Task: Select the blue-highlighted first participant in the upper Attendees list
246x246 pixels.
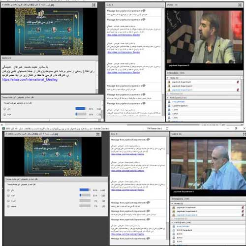Action: click(x=178, y=102)
